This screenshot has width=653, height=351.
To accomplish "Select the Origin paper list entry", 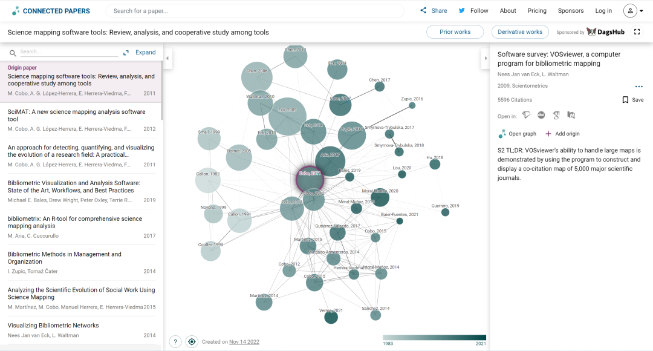I will 81,82.
